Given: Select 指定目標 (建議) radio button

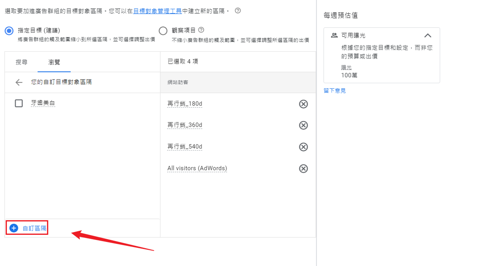Looking at the screenshot, I should coord(9,31).
